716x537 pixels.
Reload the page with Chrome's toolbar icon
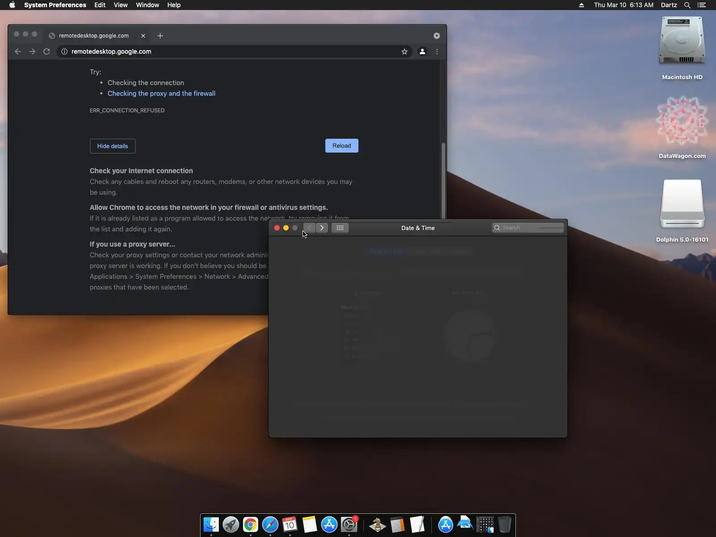(47, 51)
